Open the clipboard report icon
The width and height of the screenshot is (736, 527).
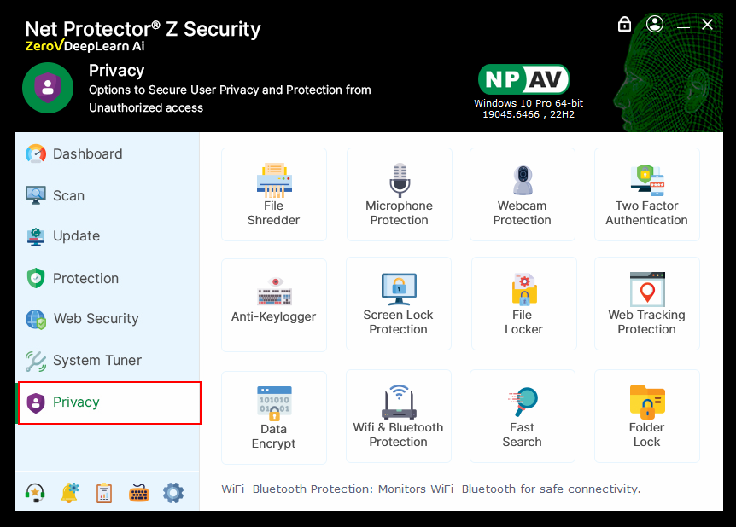tap(104, 492)
